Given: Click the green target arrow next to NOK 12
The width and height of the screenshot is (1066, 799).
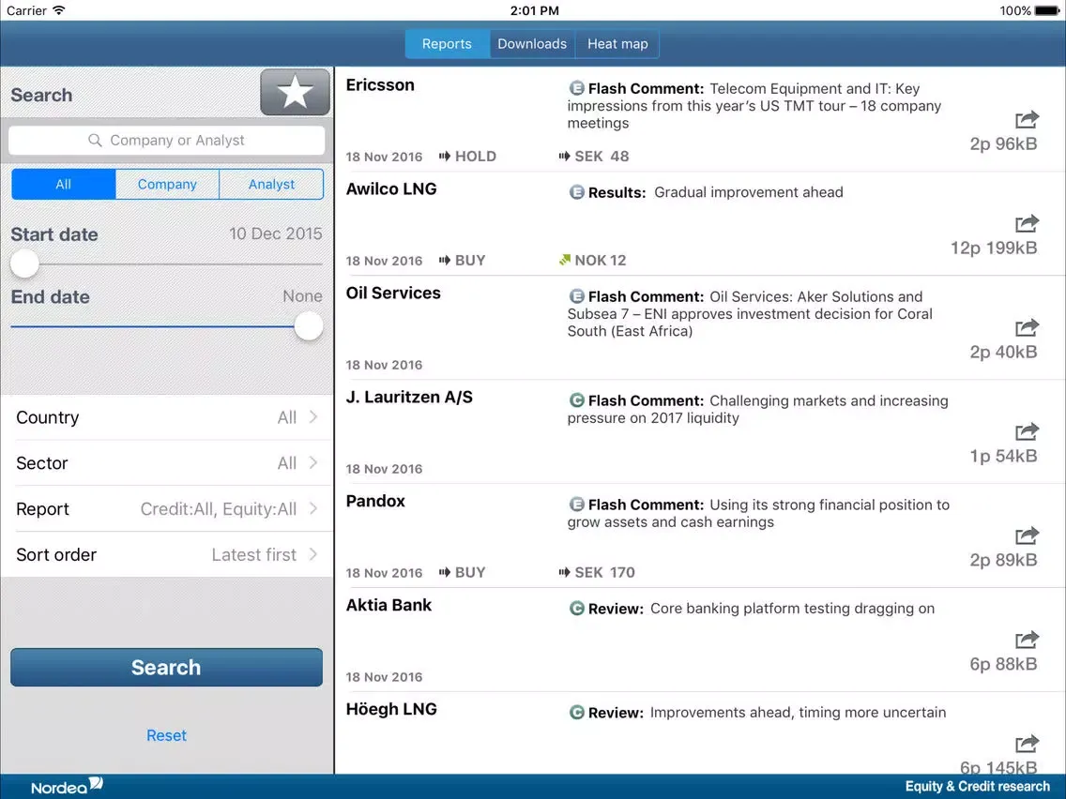Looking at the screenshot, I should click(x=564, y=260).
